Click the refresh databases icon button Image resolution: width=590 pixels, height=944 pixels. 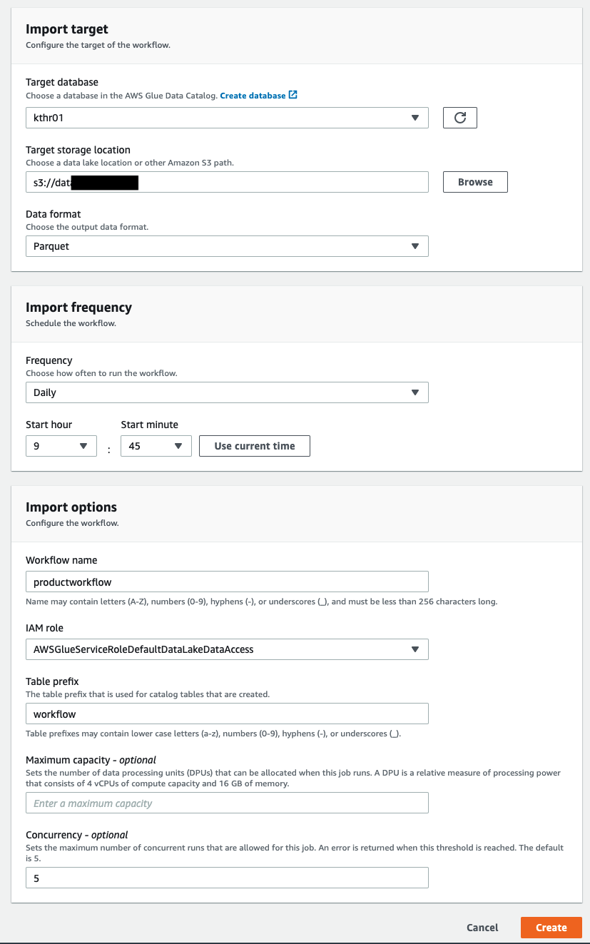[x=459, y=118]
